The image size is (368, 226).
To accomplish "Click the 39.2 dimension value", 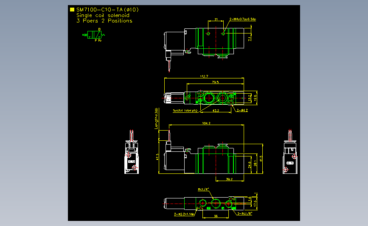I will (229, 179).
